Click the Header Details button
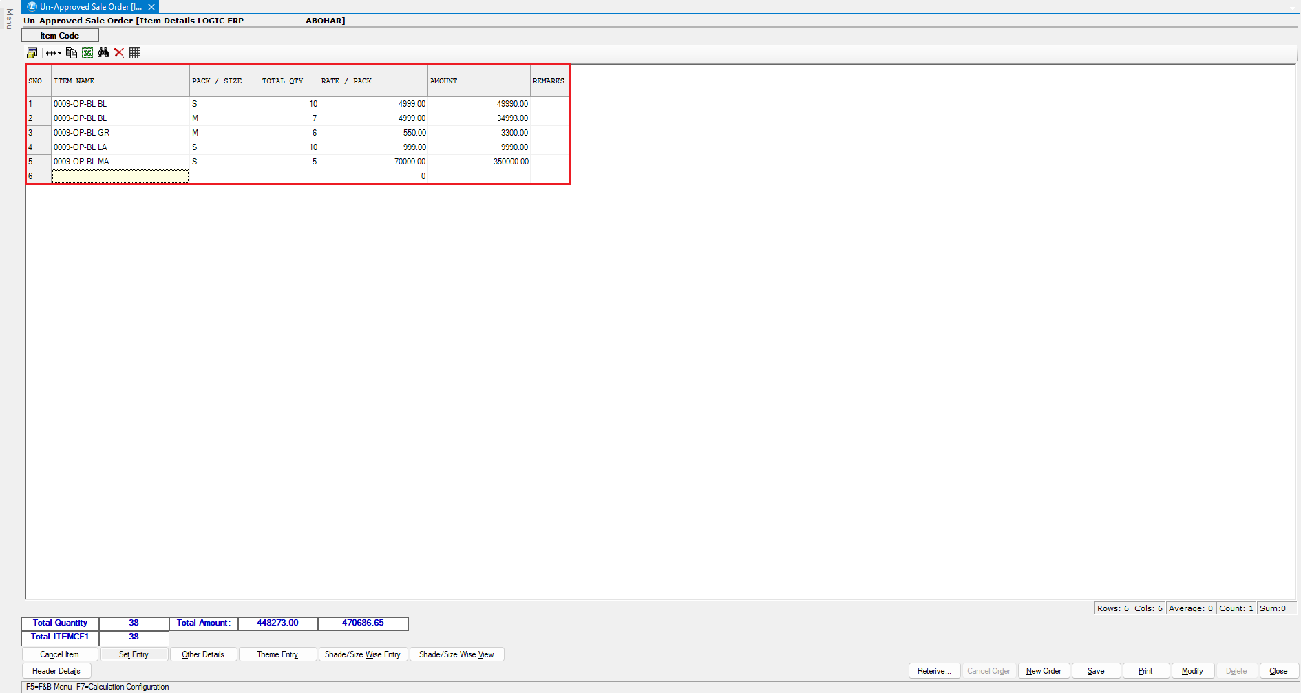 pos(56,671)
